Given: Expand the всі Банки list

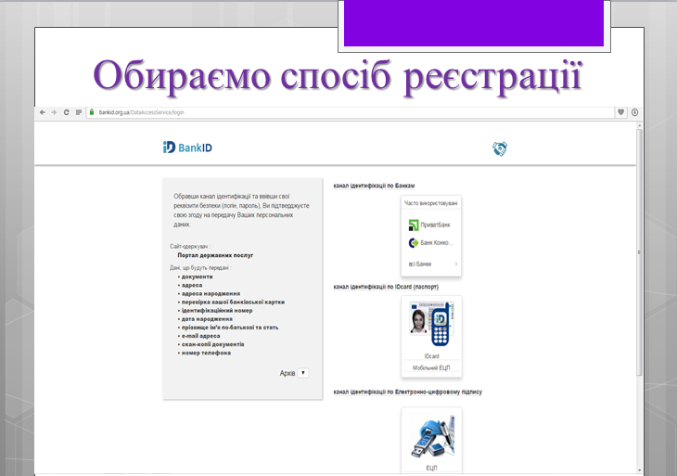Looking at the screenshot, I should tap(432, 264).
